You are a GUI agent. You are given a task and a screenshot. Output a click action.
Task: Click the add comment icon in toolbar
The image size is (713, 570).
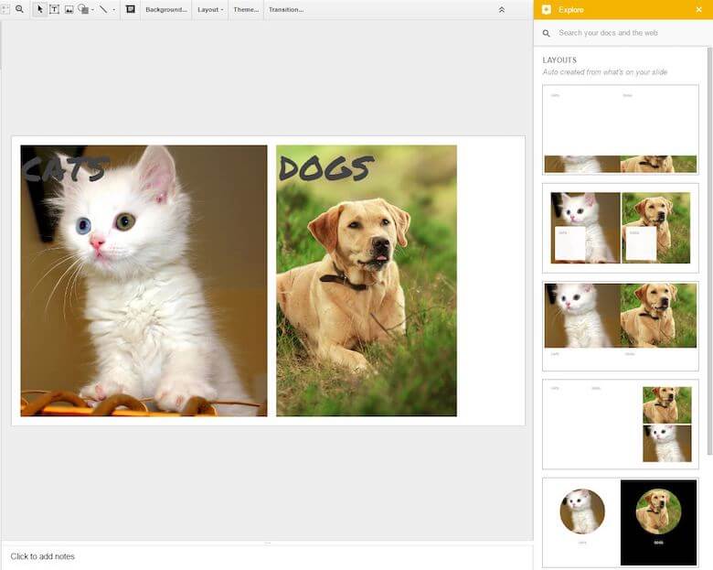click(x=130, y=9)
